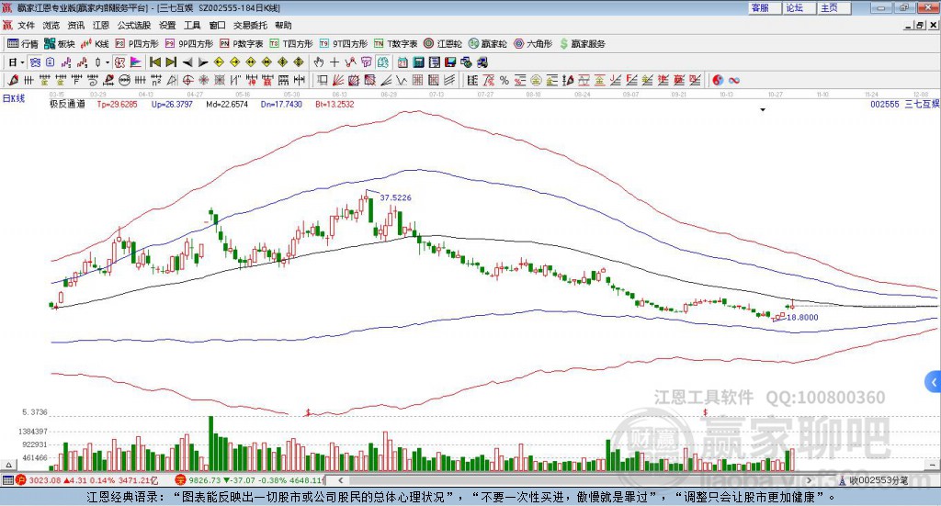Click the blue infinity loop icon

[733, 80]
